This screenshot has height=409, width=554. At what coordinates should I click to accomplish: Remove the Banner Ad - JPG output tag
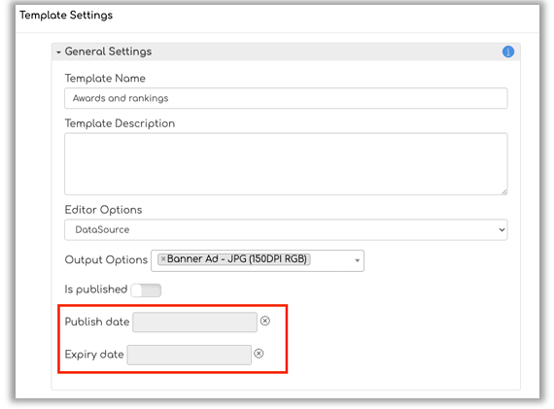coord(163,258)
